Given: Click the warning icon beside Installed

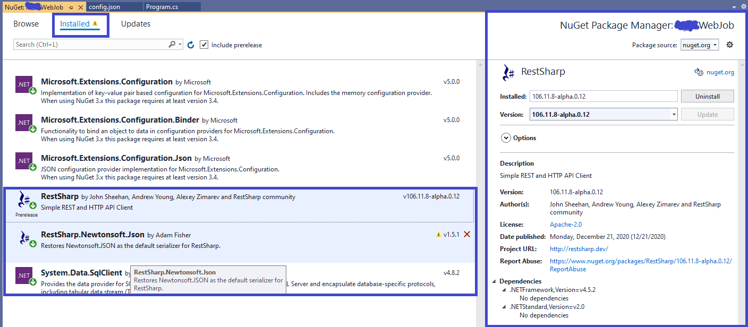Looking at the screenshot, I should [95, 24].
